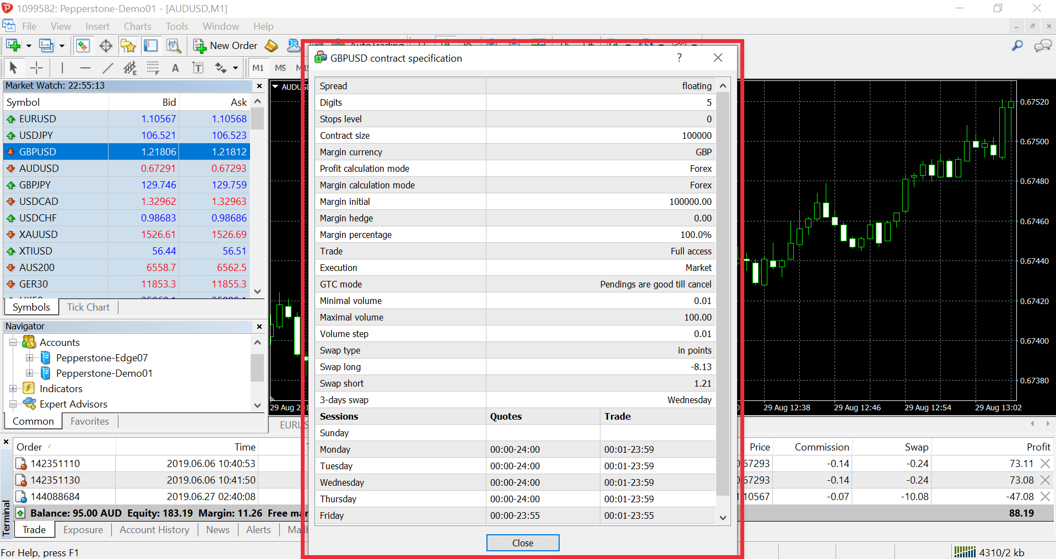The width and height of the screenshot is (1056, 559).
Task: Click the New Order button
Action: click(x=225, y=46)
